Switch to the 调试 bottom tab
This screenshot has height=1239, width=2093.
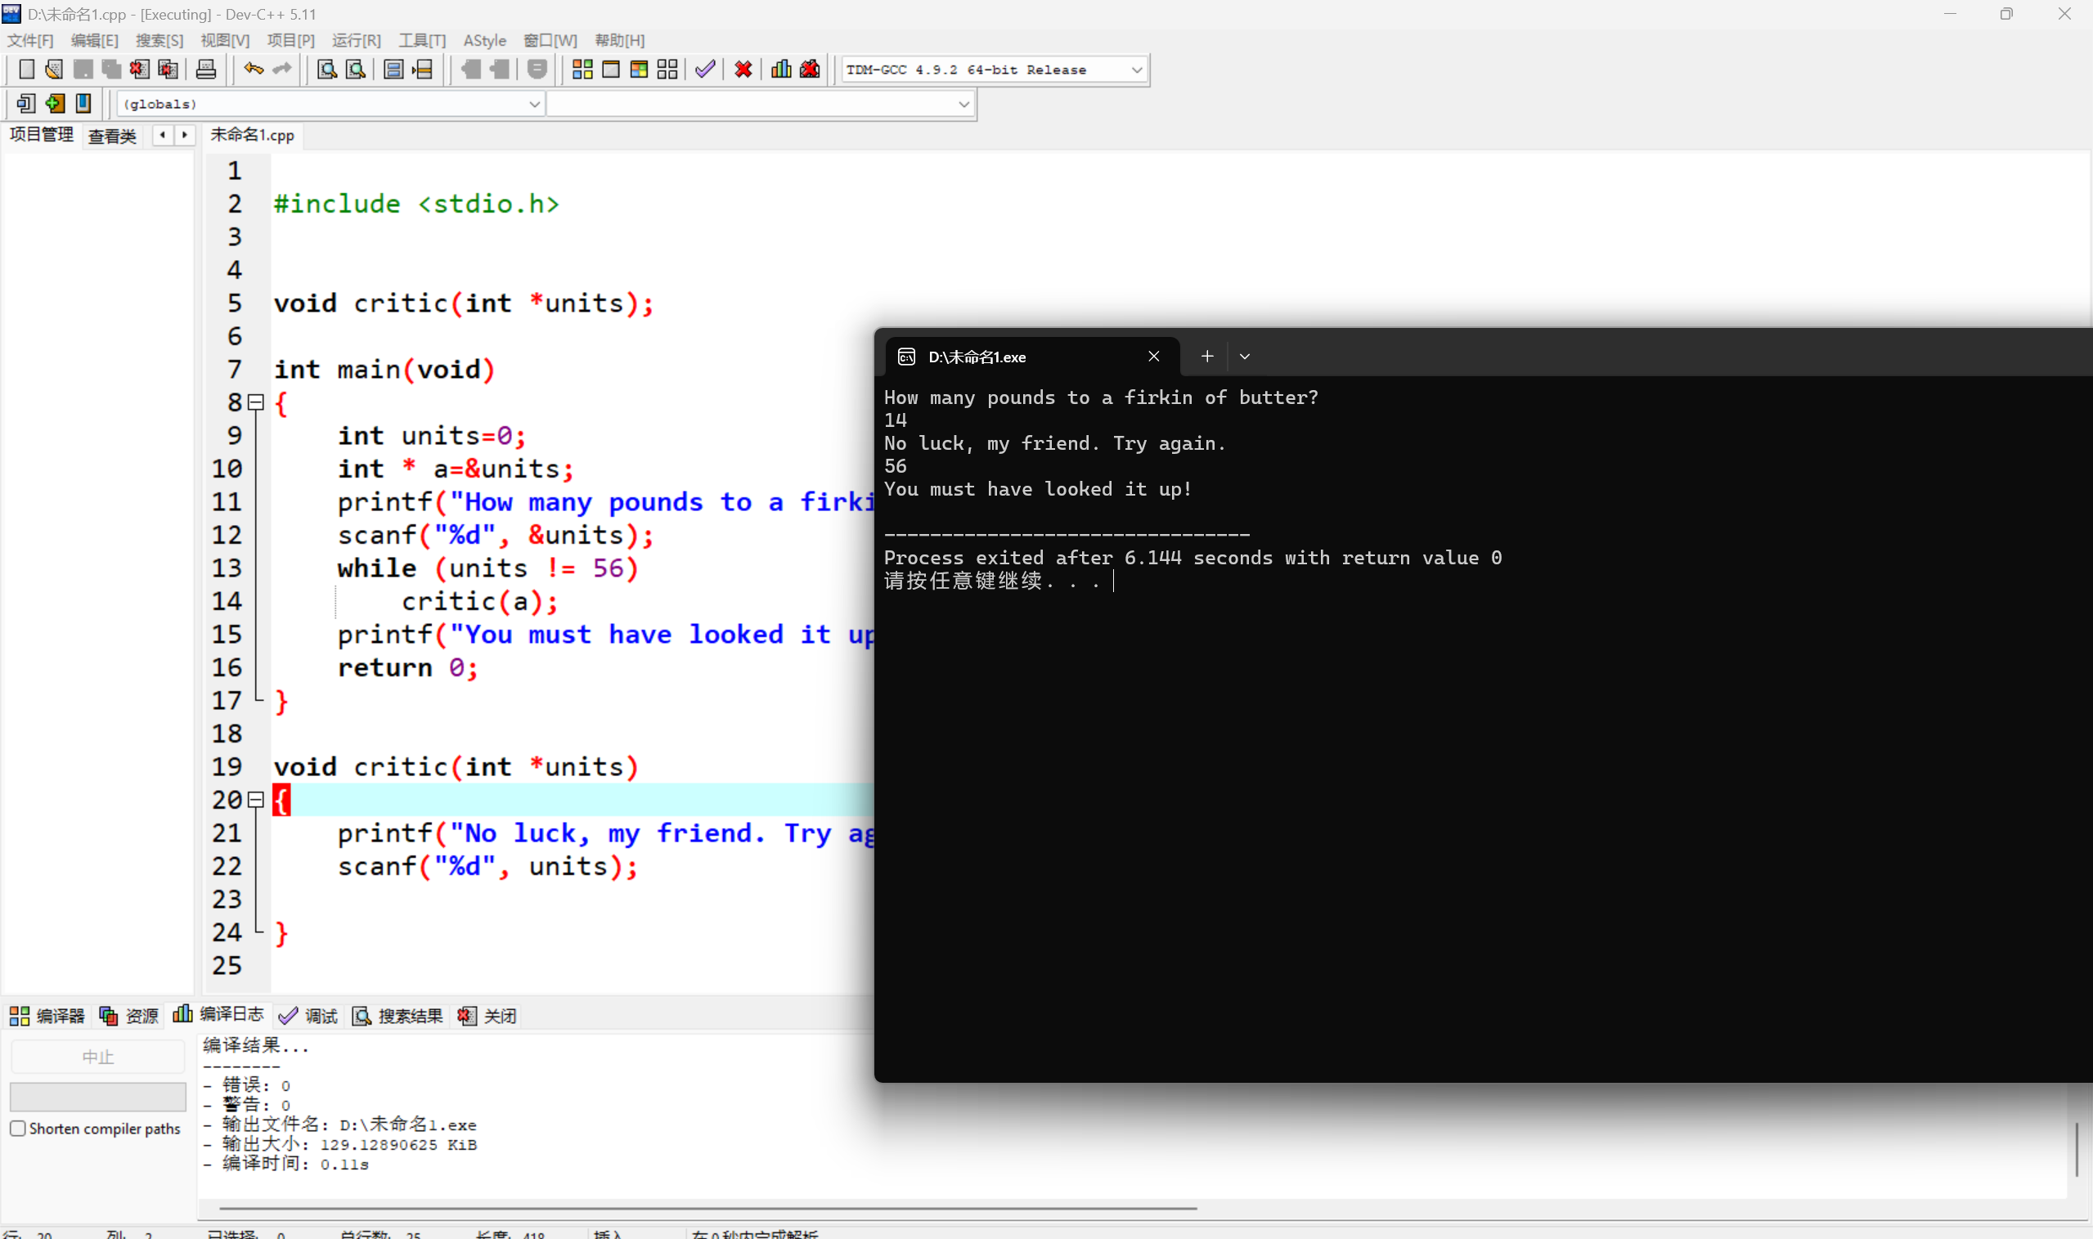point(309,1016)
